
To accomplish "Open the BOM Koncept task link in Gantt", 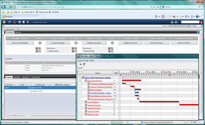I will click(x=96, y=90).
